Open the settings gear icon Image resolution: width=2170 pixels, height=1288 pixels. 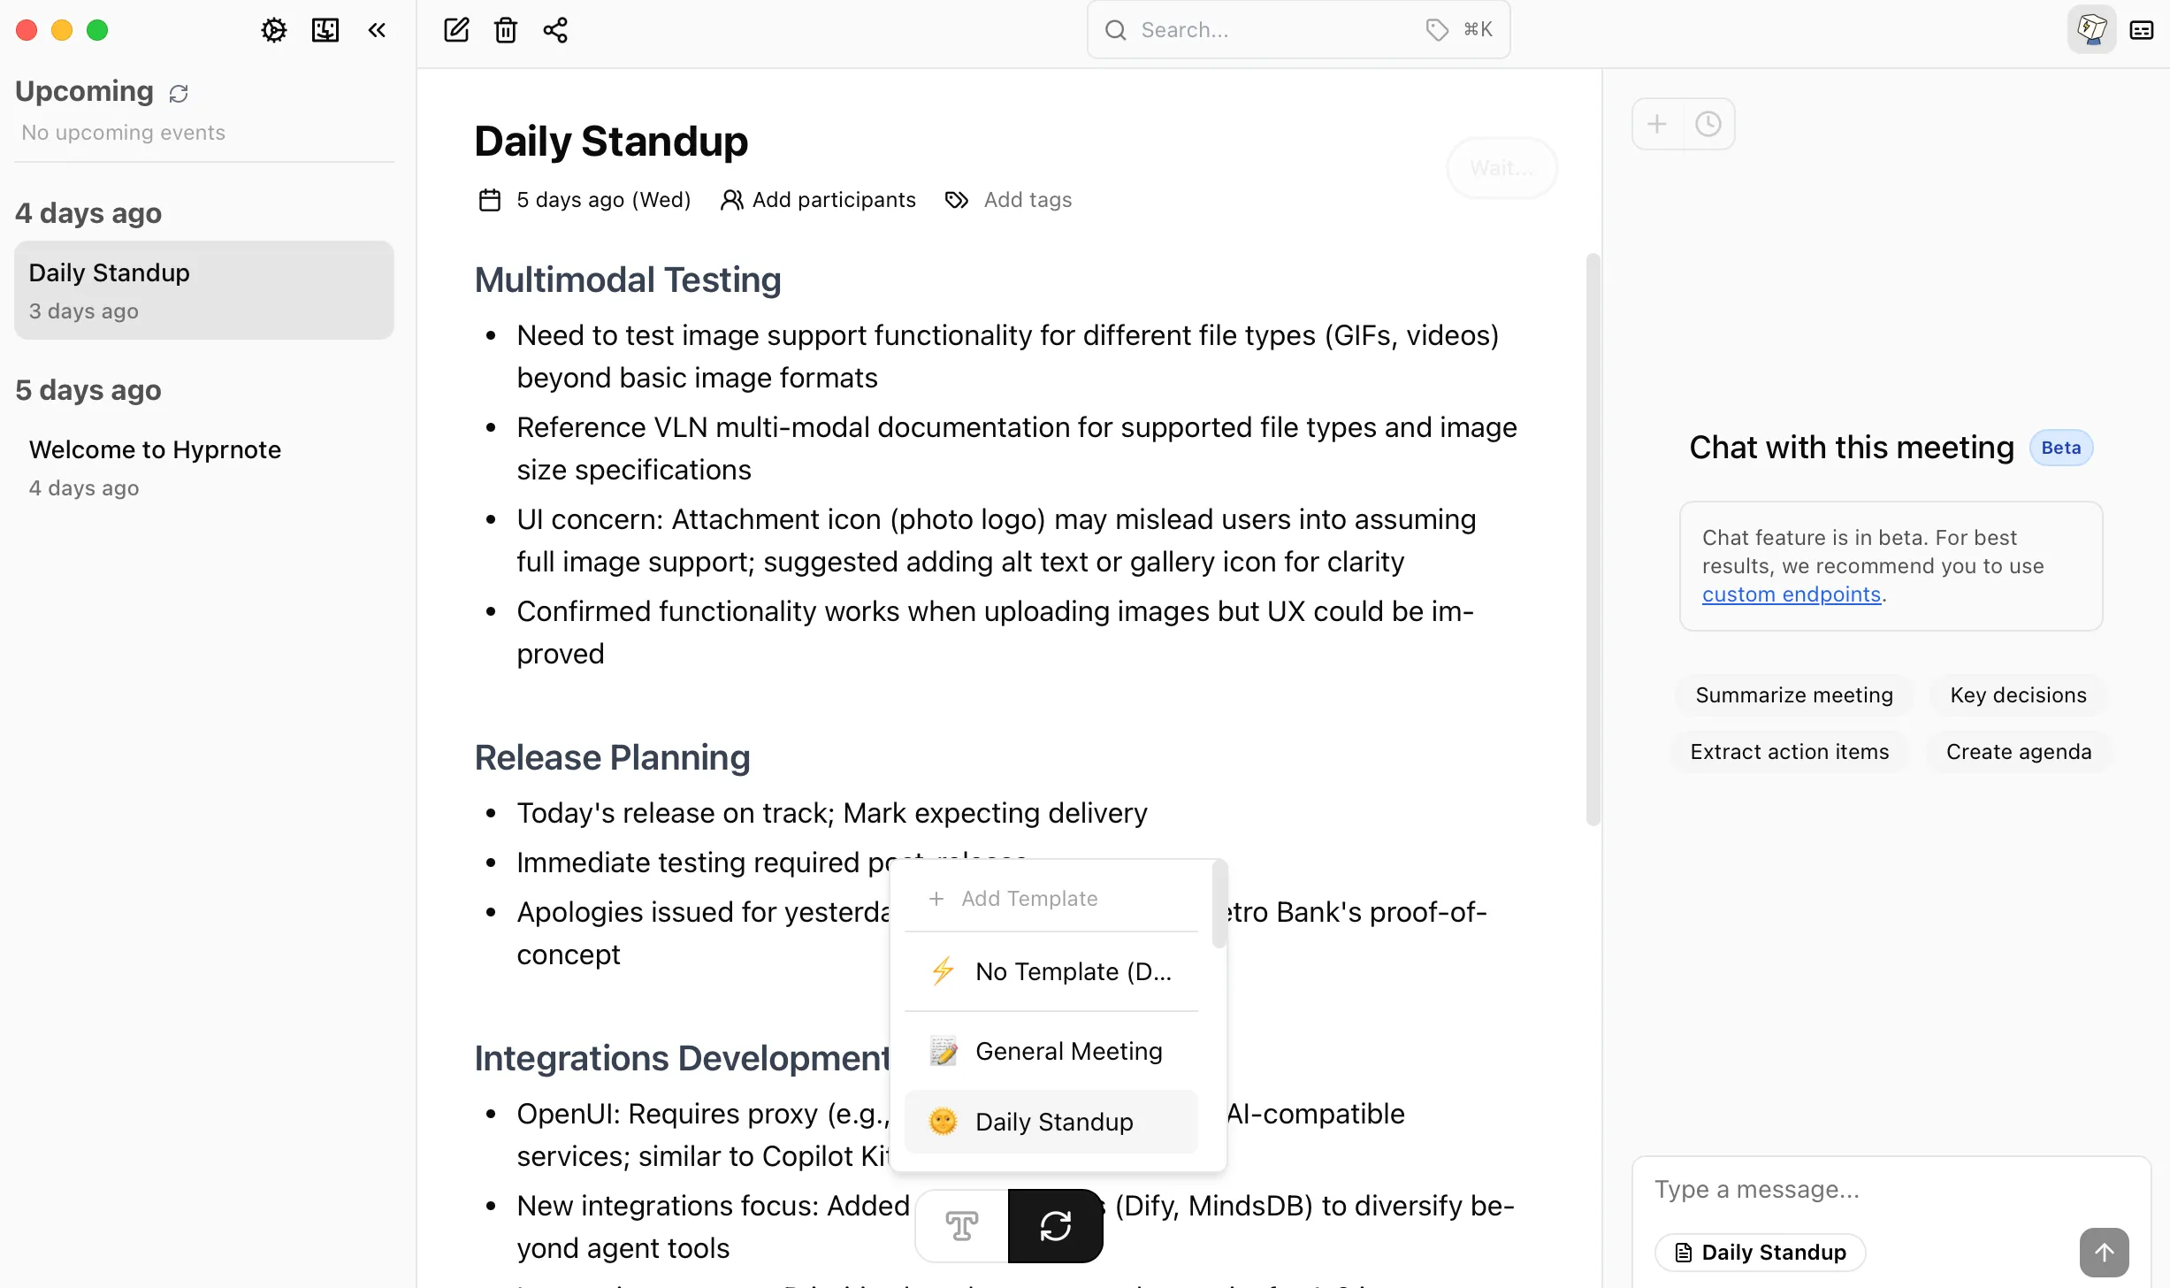pyautogui.click(x=274, y=30)
